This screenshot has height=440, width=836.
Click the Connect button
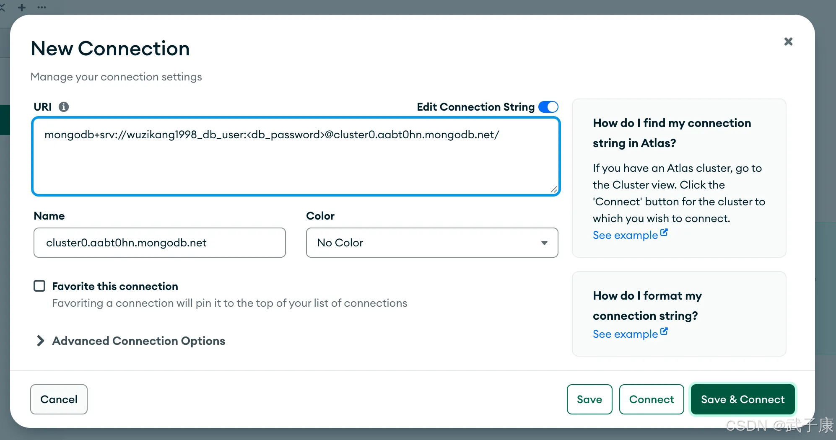pyautogui.click(x=651, y=399)
